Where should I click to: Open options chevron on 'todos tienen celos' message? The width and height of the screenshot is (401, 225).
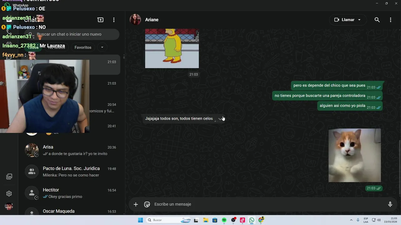tap(221, 118)
